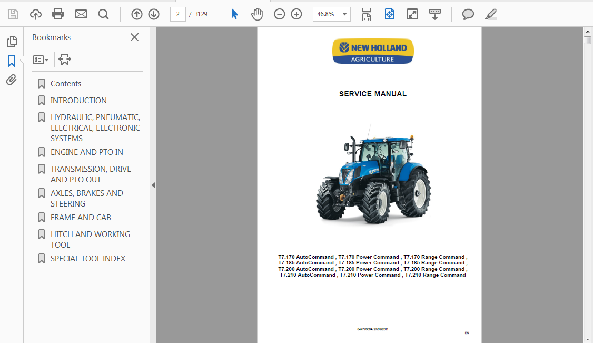593x343 pixels.
Task: Open the FRAME AND CAB bookmark
Action: click(81, 218)
